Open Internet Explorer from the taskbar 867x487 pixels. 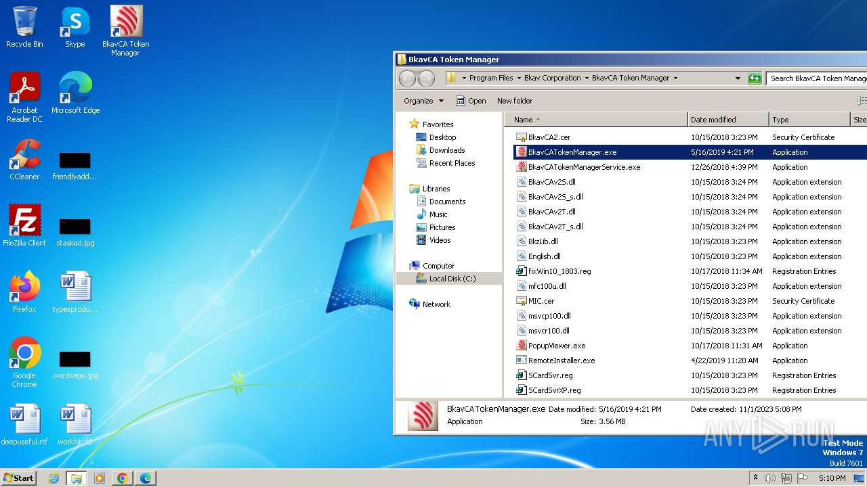click(x=54, y=478)
